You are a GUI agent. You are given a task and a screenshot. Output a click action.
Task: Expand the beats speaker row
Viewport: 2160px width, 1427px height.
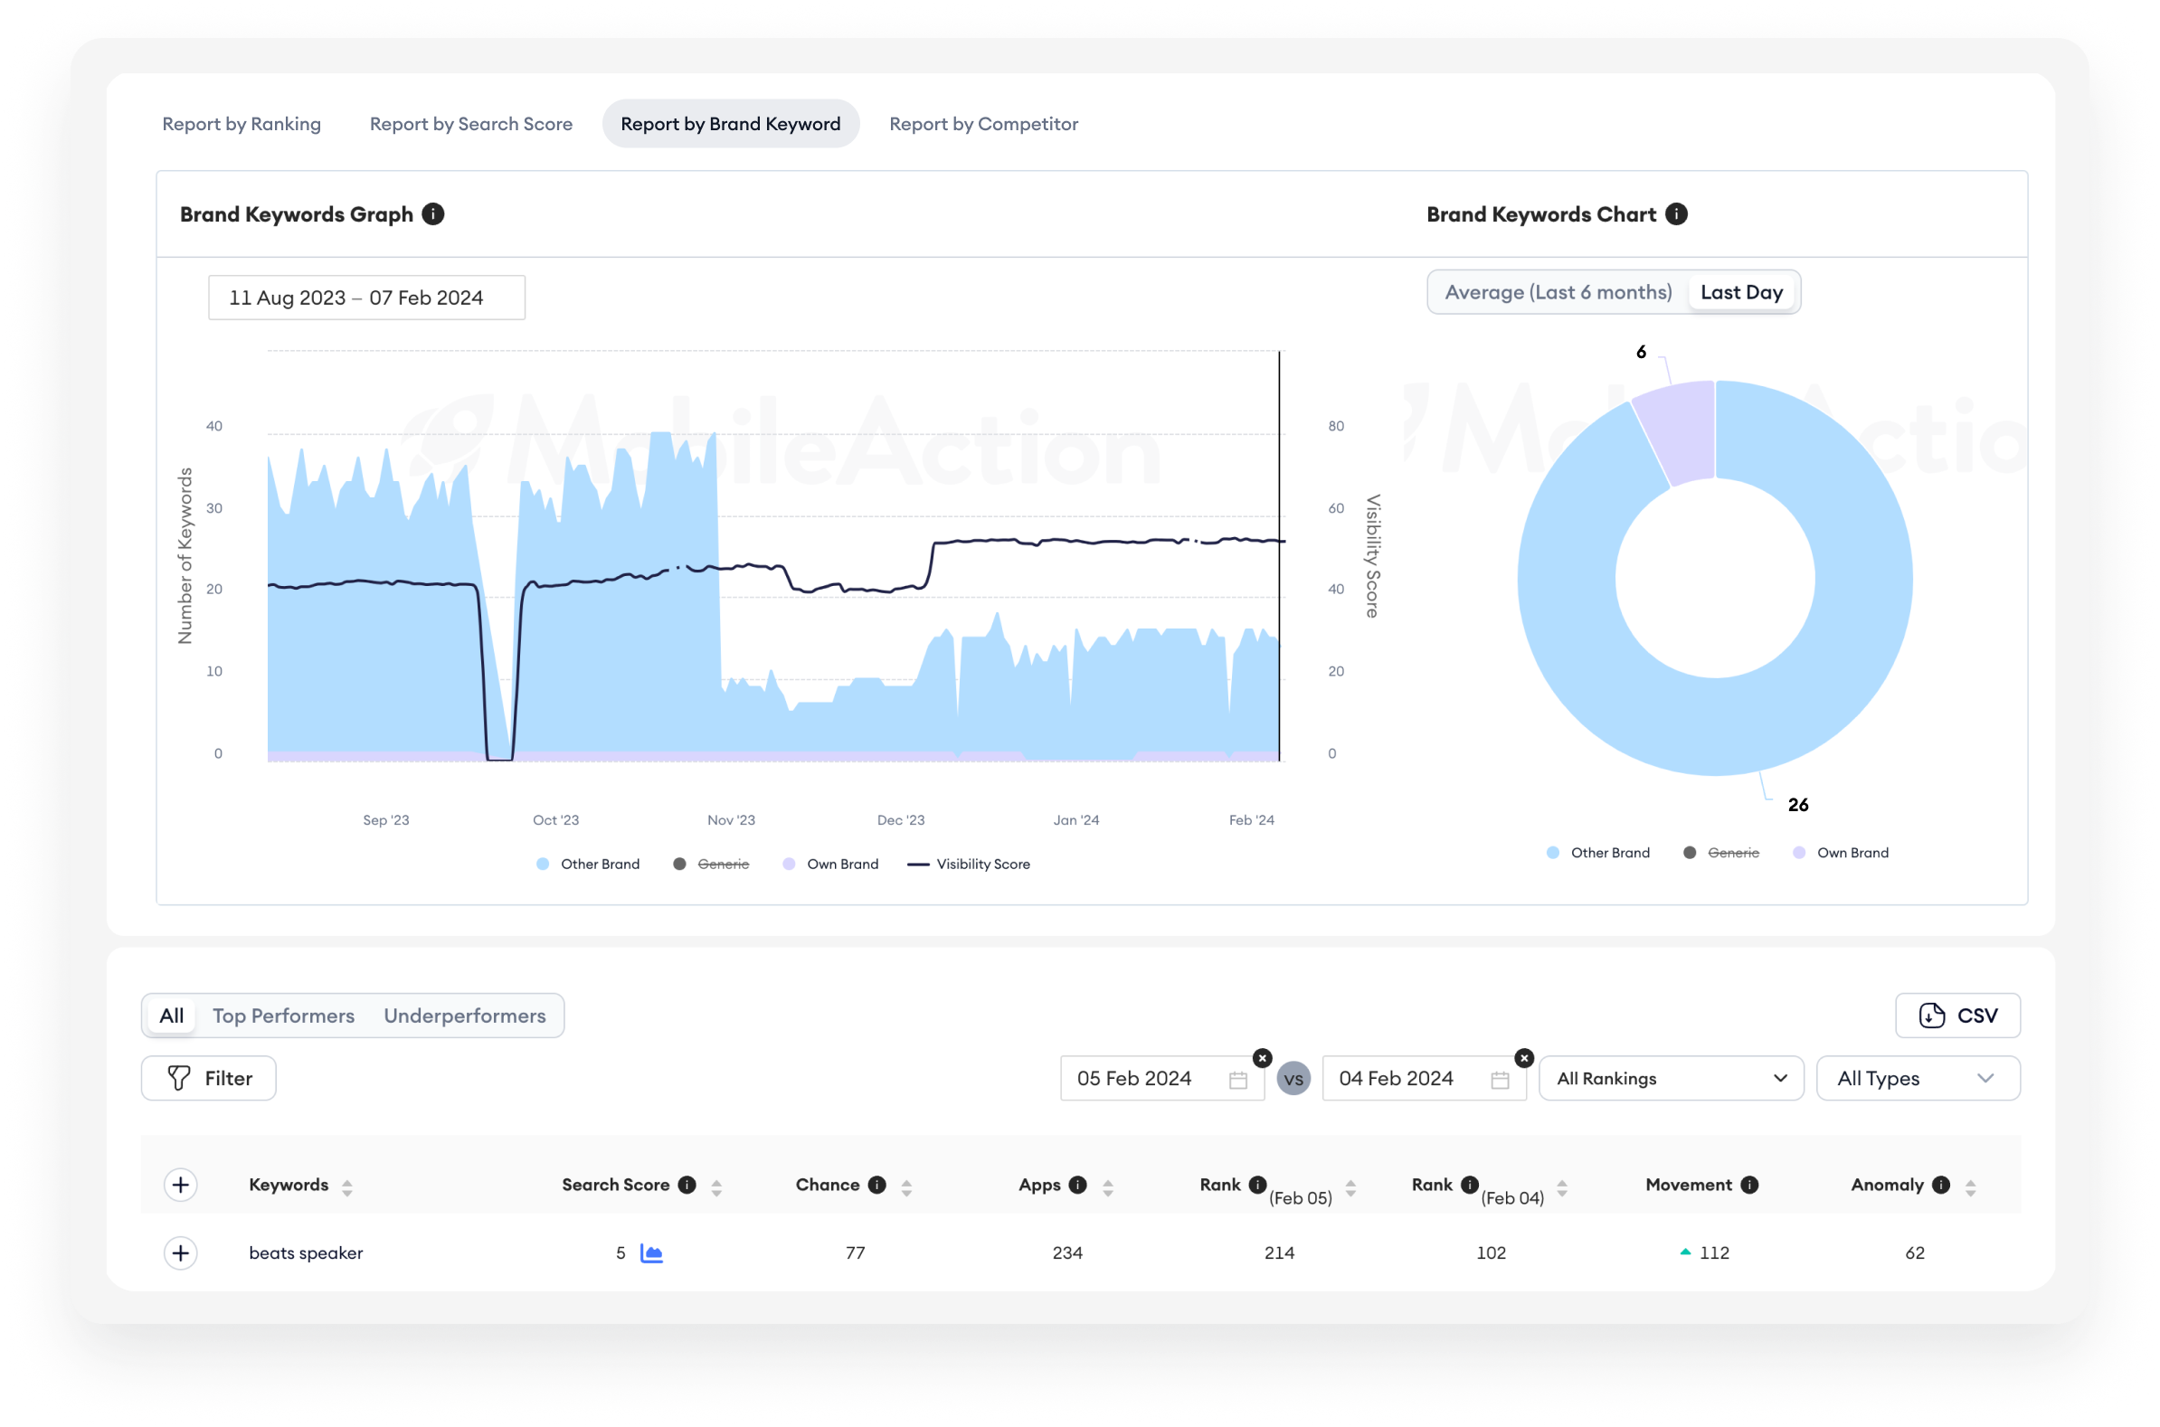[x=181, y=1254]
